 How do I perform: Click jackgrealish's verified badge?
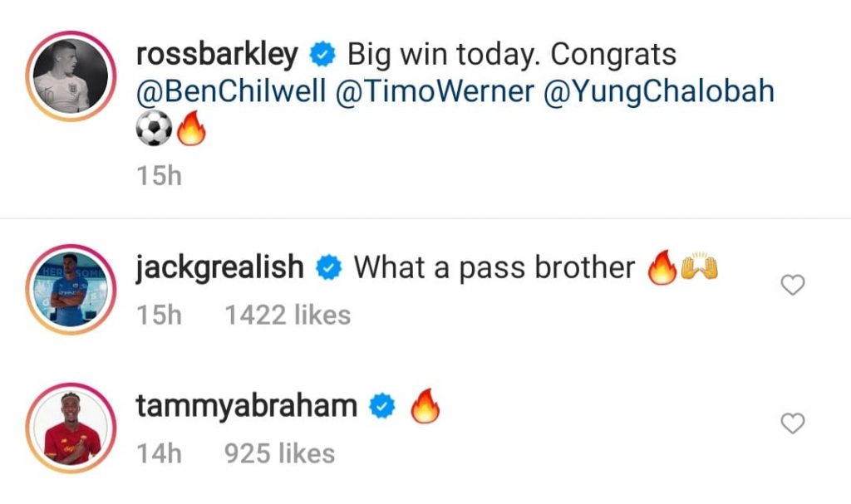tap(328, 268)
